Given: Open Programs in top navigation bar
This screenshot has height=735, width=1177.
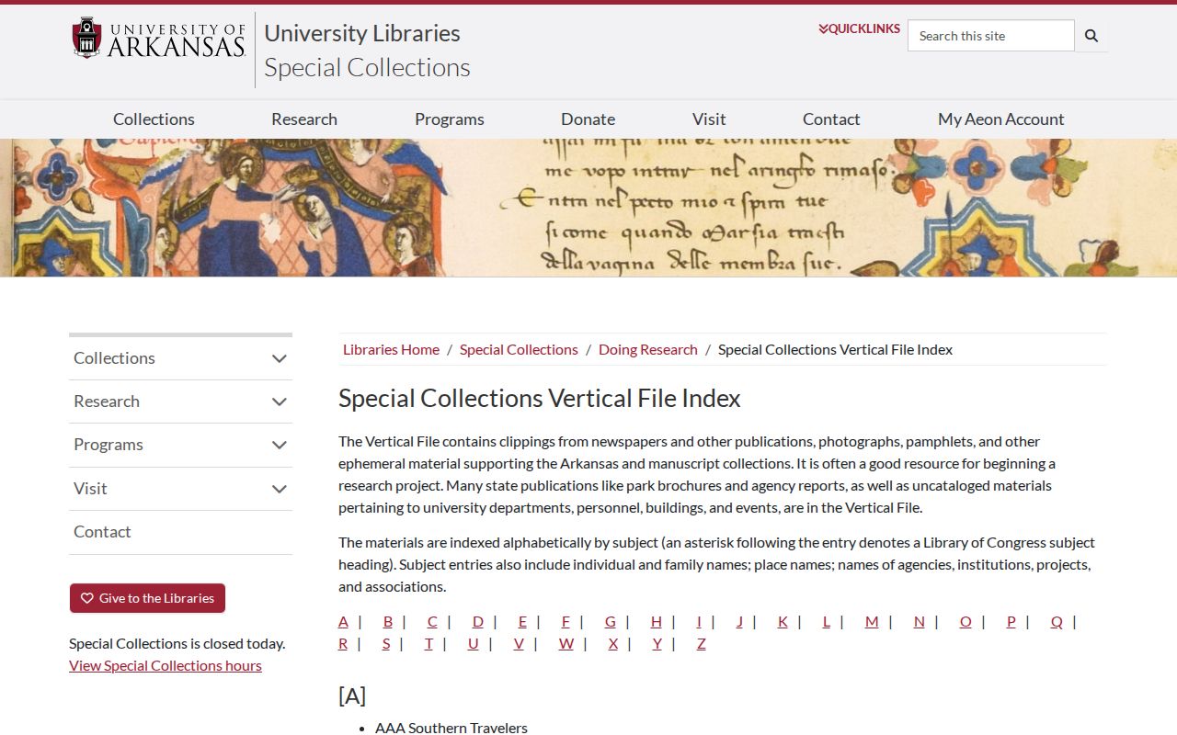Looking at the screenshot, I should (450, 119).
